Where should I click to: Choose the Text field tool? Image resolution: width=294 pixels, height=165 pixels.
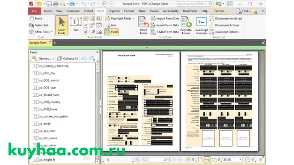tap(76, 24)
